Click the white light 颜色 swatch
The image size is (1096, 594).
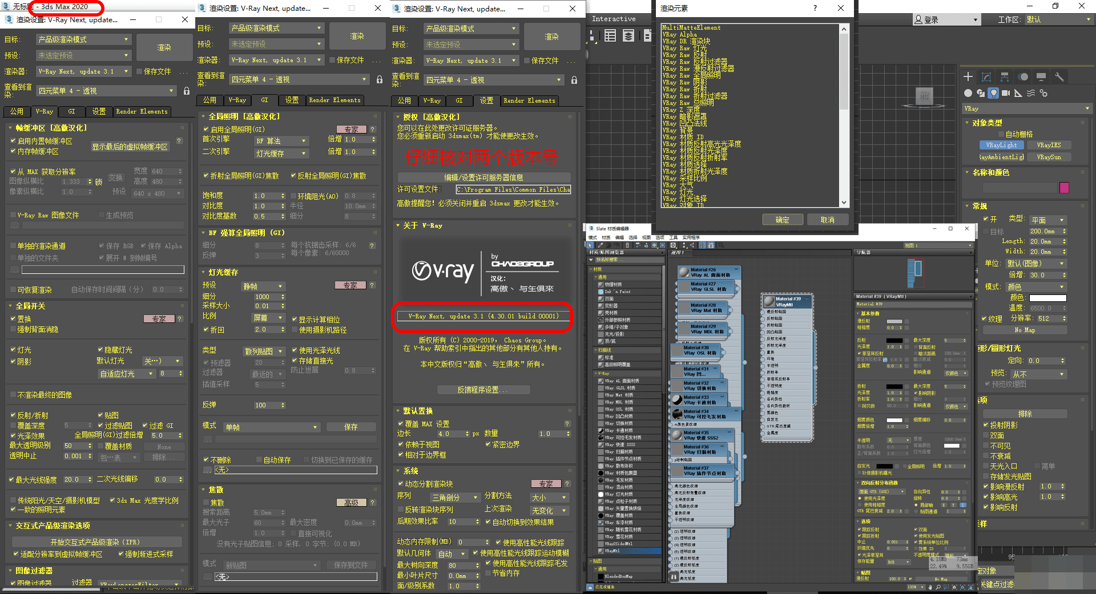pos(1047,298)
